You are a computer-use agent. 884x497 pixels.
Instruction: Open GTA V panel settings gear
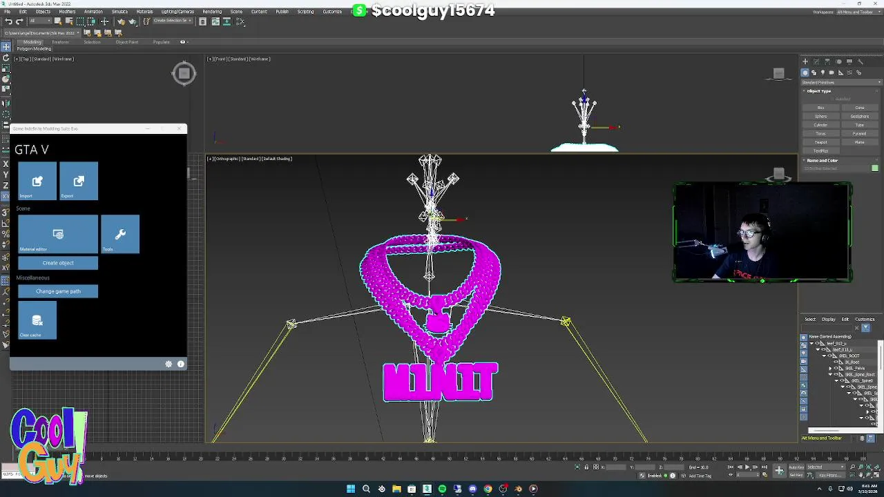click(x=169, y=364)
